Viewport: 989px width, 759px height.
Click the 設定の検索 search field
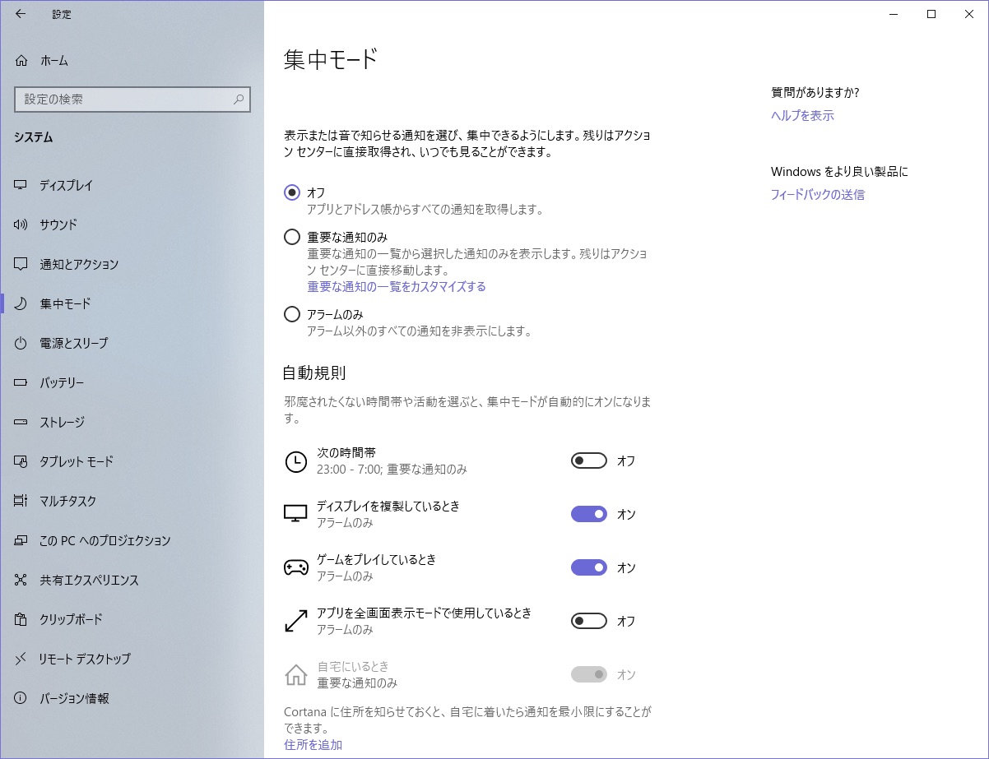coord(132,100)
